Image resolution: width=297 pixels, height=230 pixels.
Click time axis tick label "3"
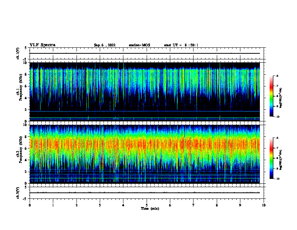(x=100, y=205)
